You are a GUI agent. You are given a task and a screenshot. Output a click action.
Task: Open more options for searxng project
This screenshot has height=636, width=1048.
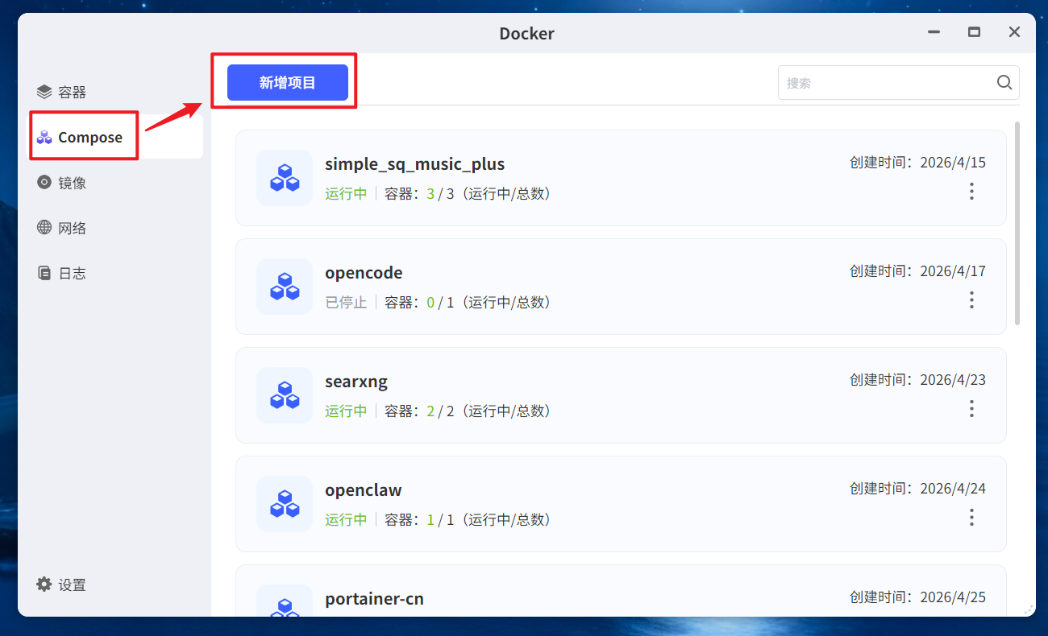click(x=971, y=408)
